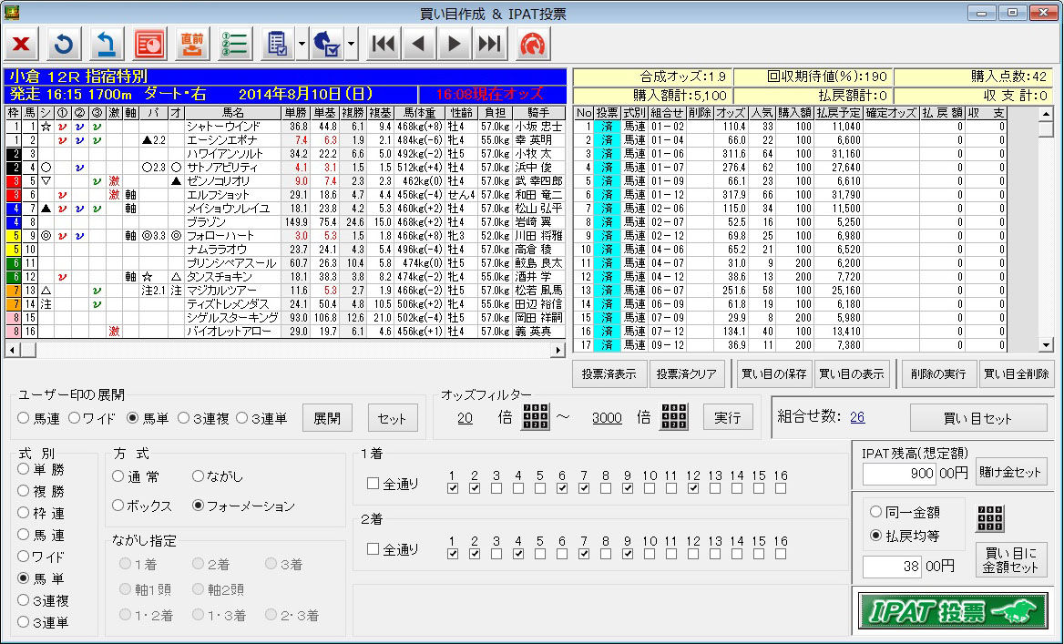This screenshot has height=644, width=1064.
Task: Click 買い目の表示 button
Action: pos(852,373)
